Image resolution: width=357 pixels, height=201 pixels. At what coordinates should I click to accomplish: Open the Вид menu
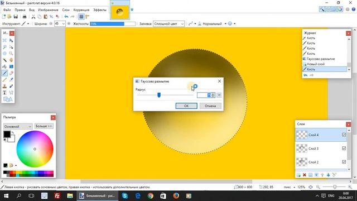[32, 10]
